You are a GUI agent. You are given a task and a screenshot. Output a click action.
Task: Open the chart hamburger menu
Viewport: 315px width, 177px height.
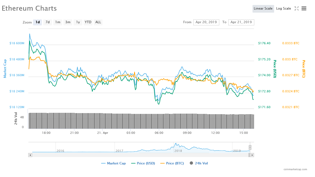[x=304, y=8]
